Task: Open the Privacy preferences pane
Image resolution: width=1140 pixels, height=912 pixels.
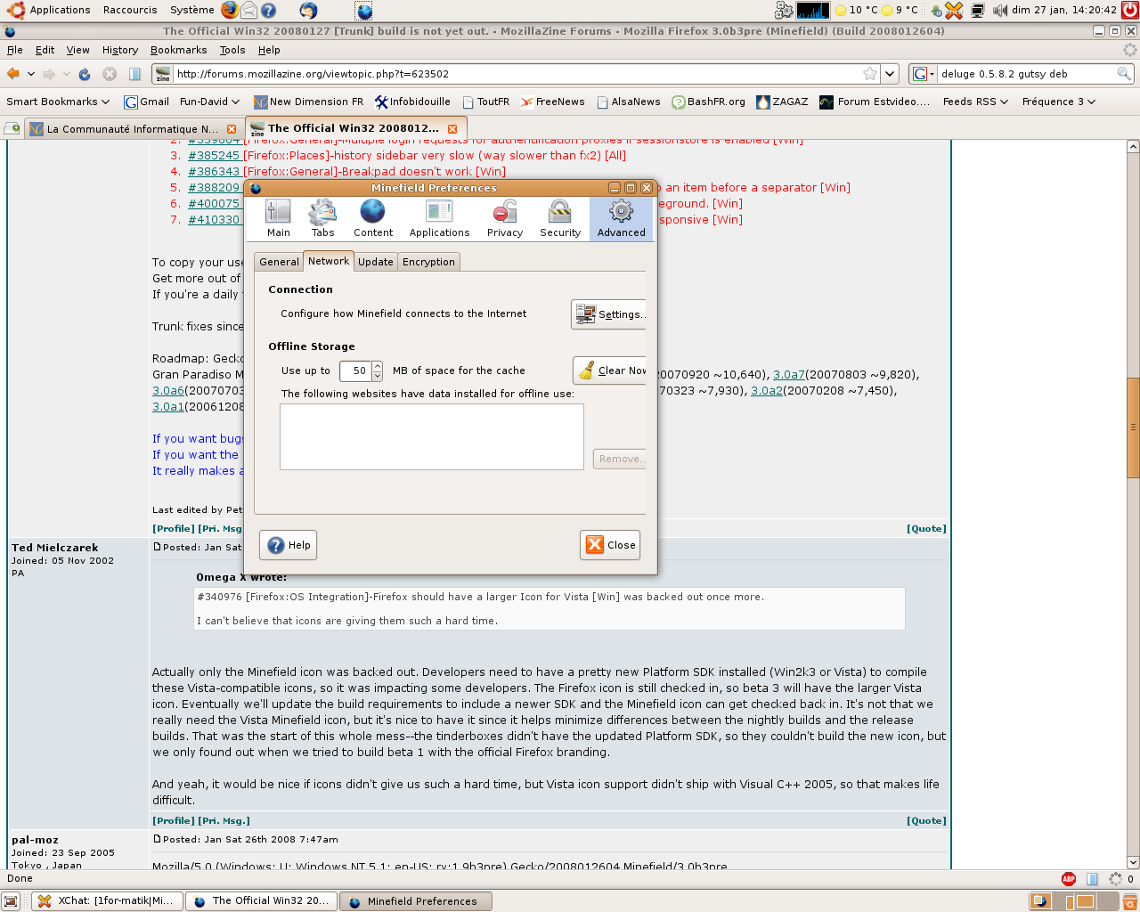Action: [x=504, y=218]
